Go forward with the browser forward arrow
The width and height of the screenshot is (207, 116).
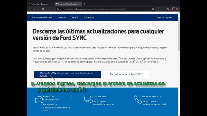[x=34, y=9]
